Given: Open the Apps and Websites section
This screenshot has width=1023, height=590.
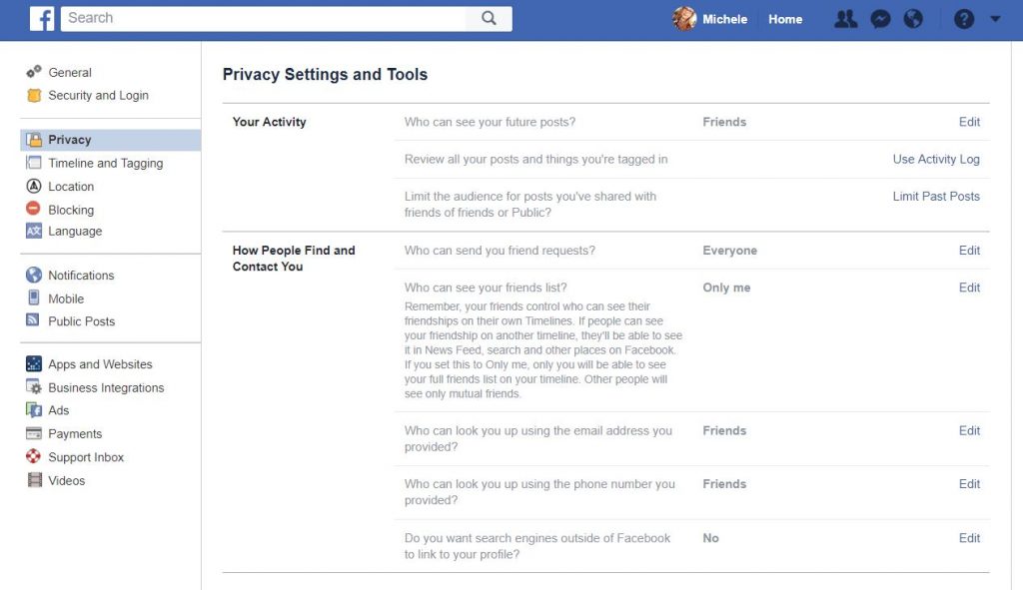Looking at the screenshot, I should point(100,363).
